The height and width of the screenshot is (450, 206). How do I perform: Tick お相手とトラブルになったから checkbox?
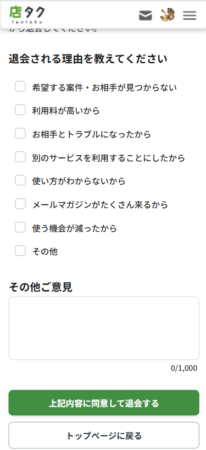[20, 133]
